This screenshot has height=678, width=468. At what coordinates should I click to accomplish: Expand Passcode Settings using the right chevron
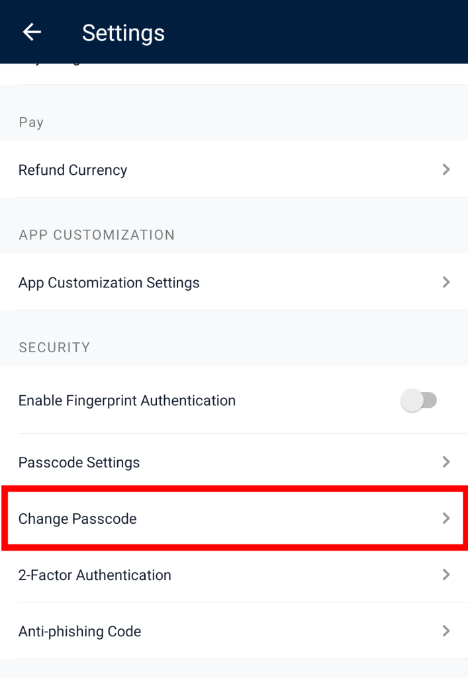[445, 461]
